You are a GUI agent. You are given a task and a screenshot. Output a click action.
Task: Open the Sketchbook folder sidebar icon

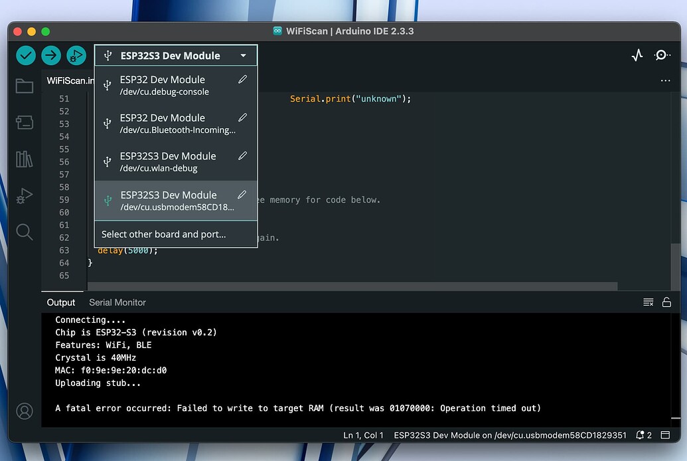coord(25,86)
